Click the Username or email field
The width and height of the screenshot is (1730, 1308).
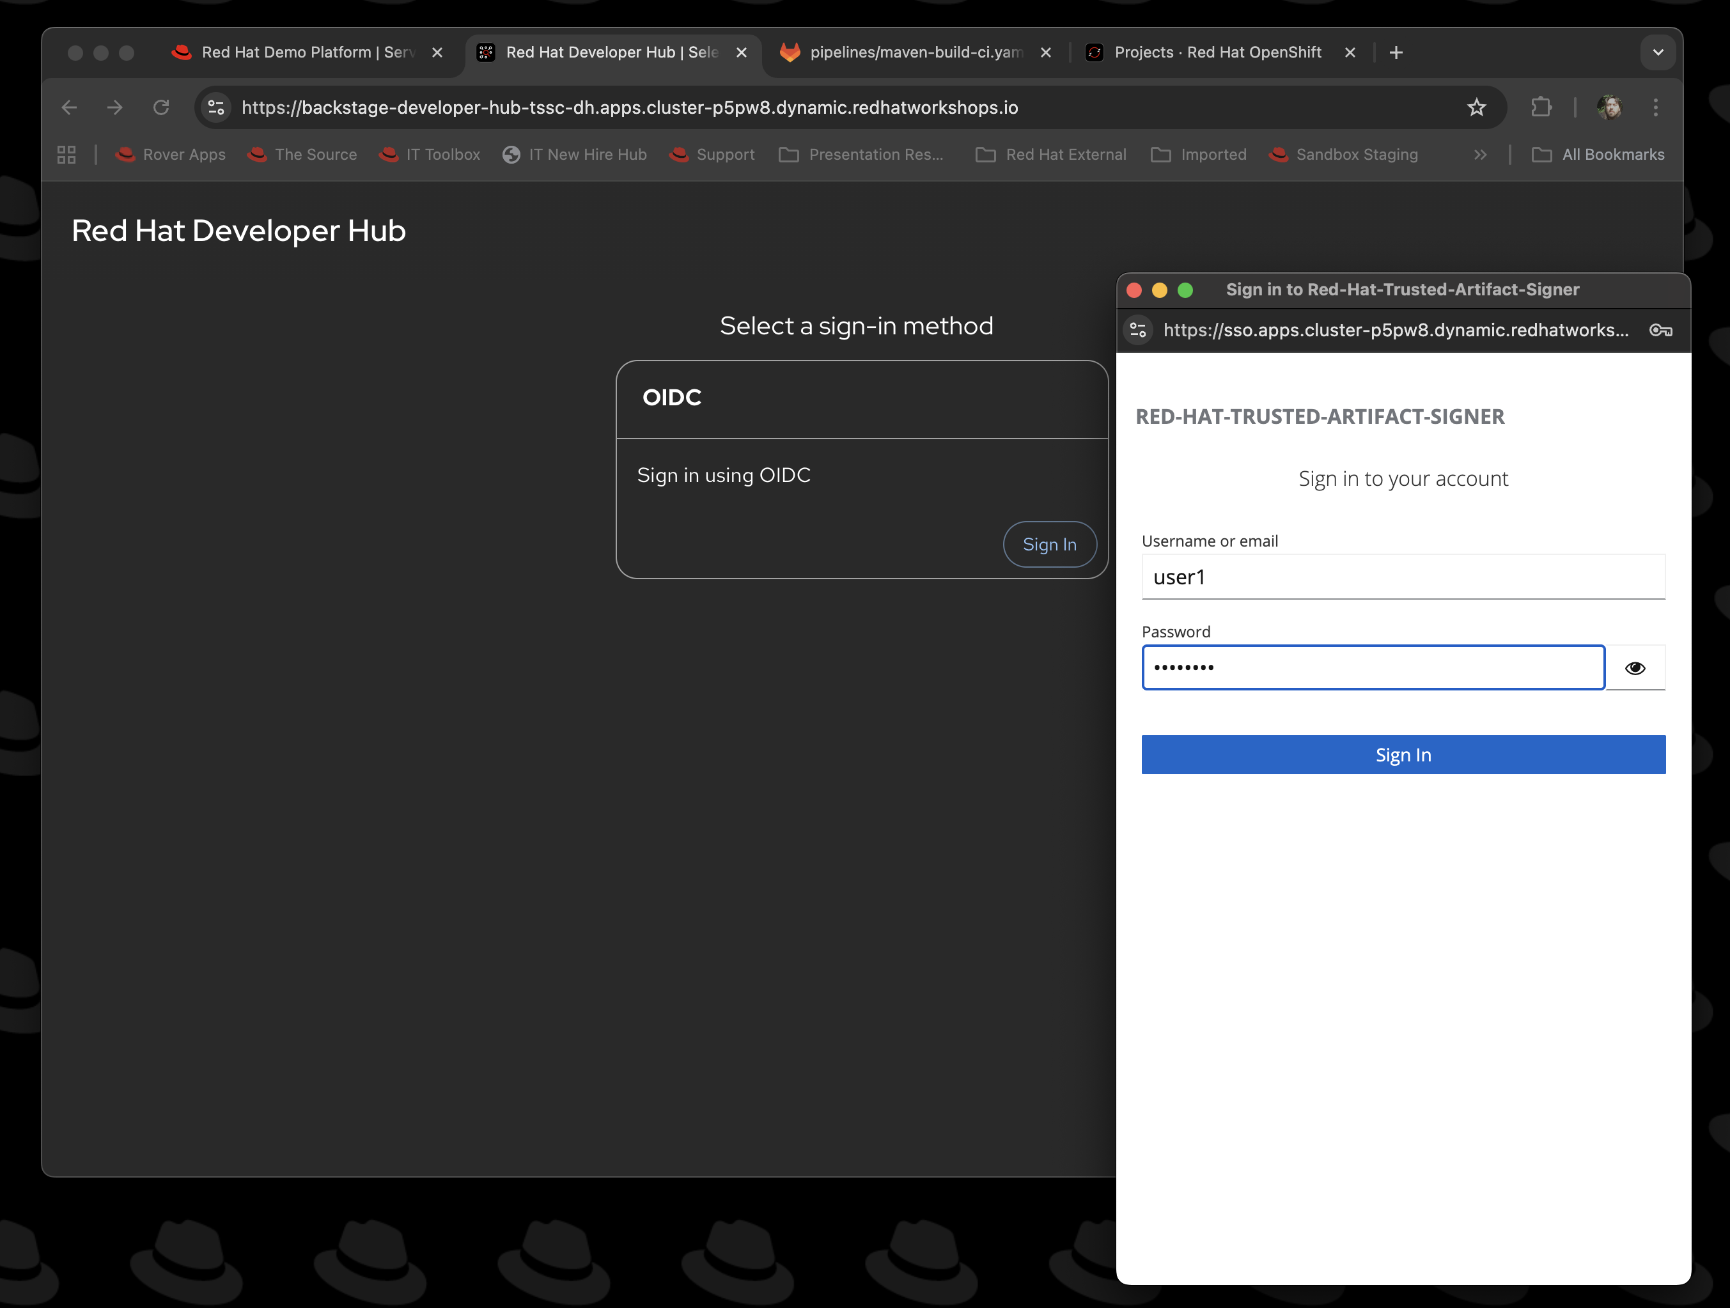(1403, 577)
